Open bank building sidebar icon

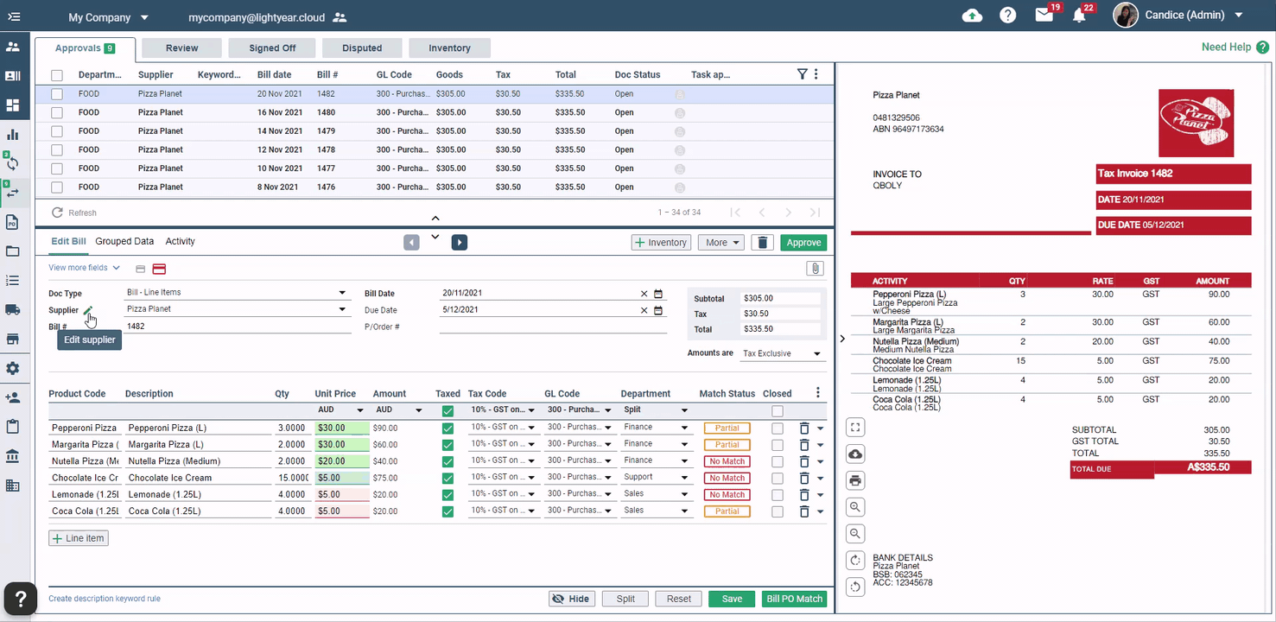tap(13, 456)
